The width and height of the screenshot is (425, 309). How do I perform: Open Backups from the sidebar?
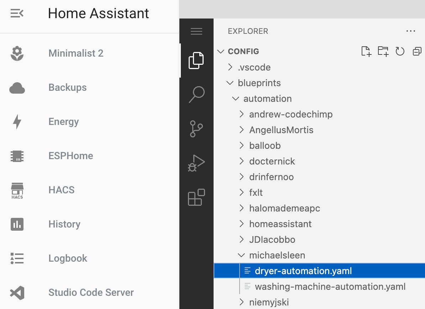(68, 88)
